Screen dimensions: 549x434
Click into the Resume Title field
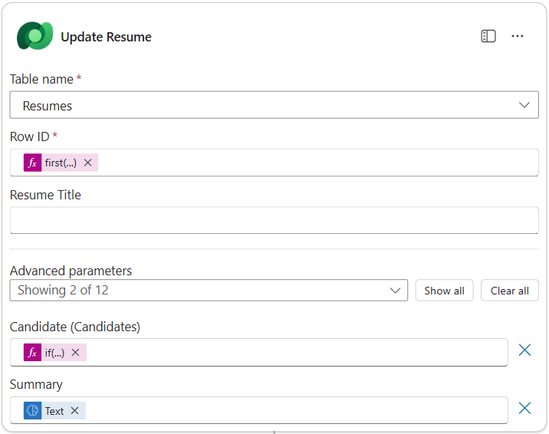click(x=274, y=221)
